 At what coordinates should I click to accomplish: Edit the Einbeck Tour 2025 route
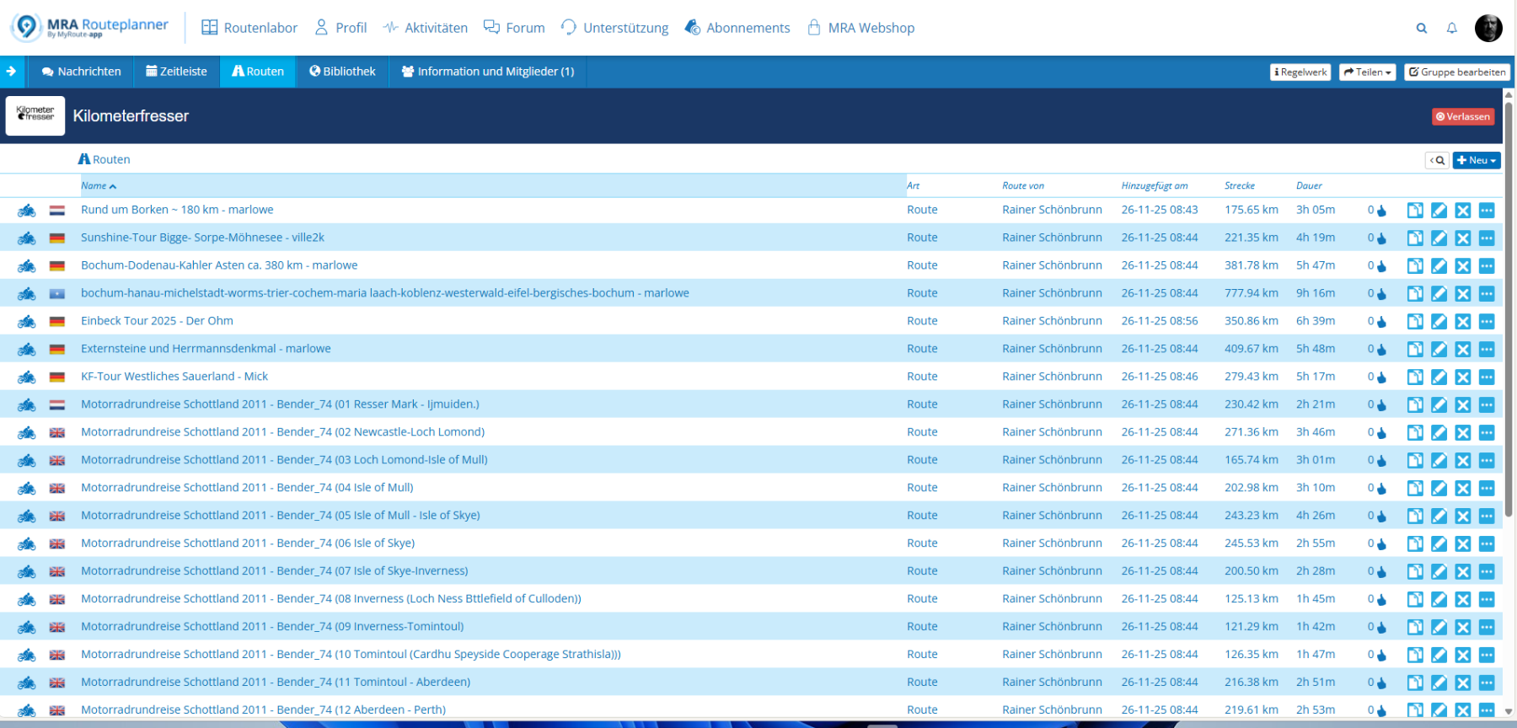click(1439, 322)
